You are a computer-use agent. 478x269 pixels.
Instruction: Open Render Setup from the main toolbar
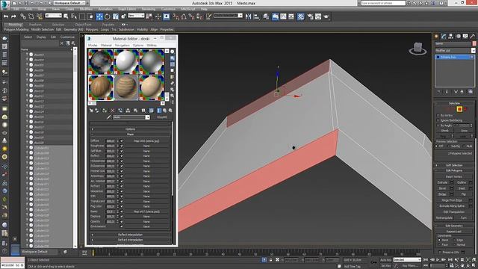coord(310,16)
